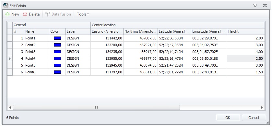Click the red Delete cross icon
The height and width of the screenshot is (127, 272).
25,14
